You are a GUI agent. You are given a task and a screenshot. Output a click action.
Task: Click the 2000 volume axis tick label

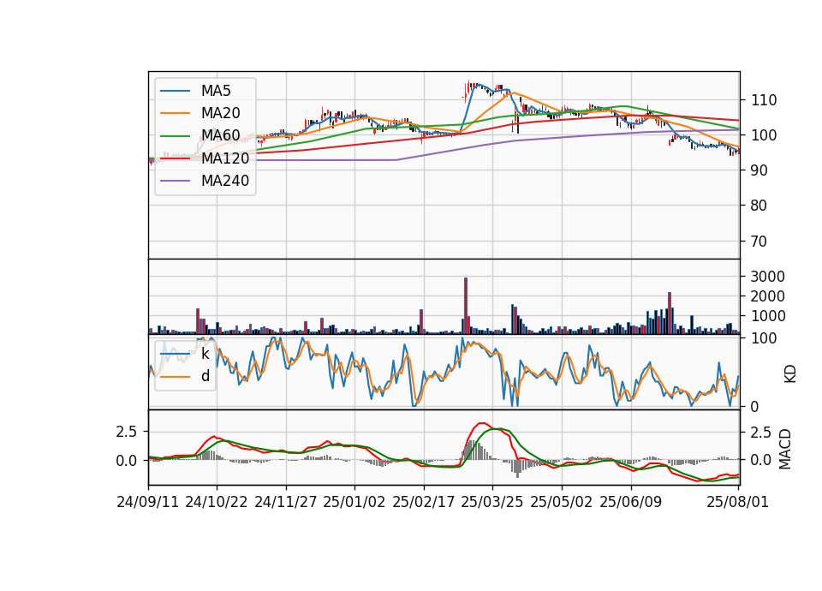[767, 297]
